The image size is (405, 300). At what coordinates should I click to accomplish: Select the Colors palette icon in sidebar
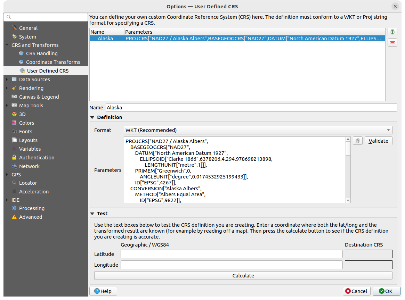coord(14,123)
